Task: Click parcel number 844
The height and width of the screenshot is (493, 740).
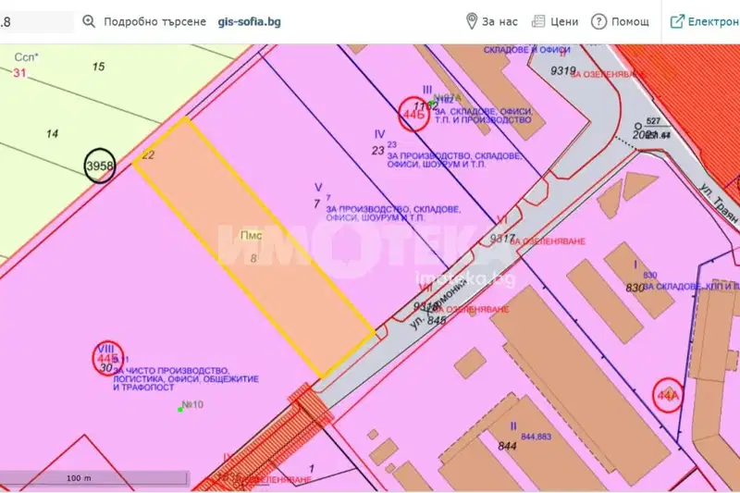Action: (x=507, y=446)
